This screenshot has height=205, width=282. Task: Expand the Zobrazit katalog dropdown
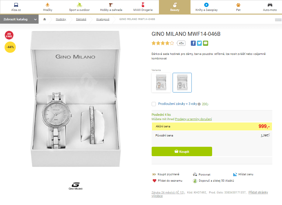19,19
